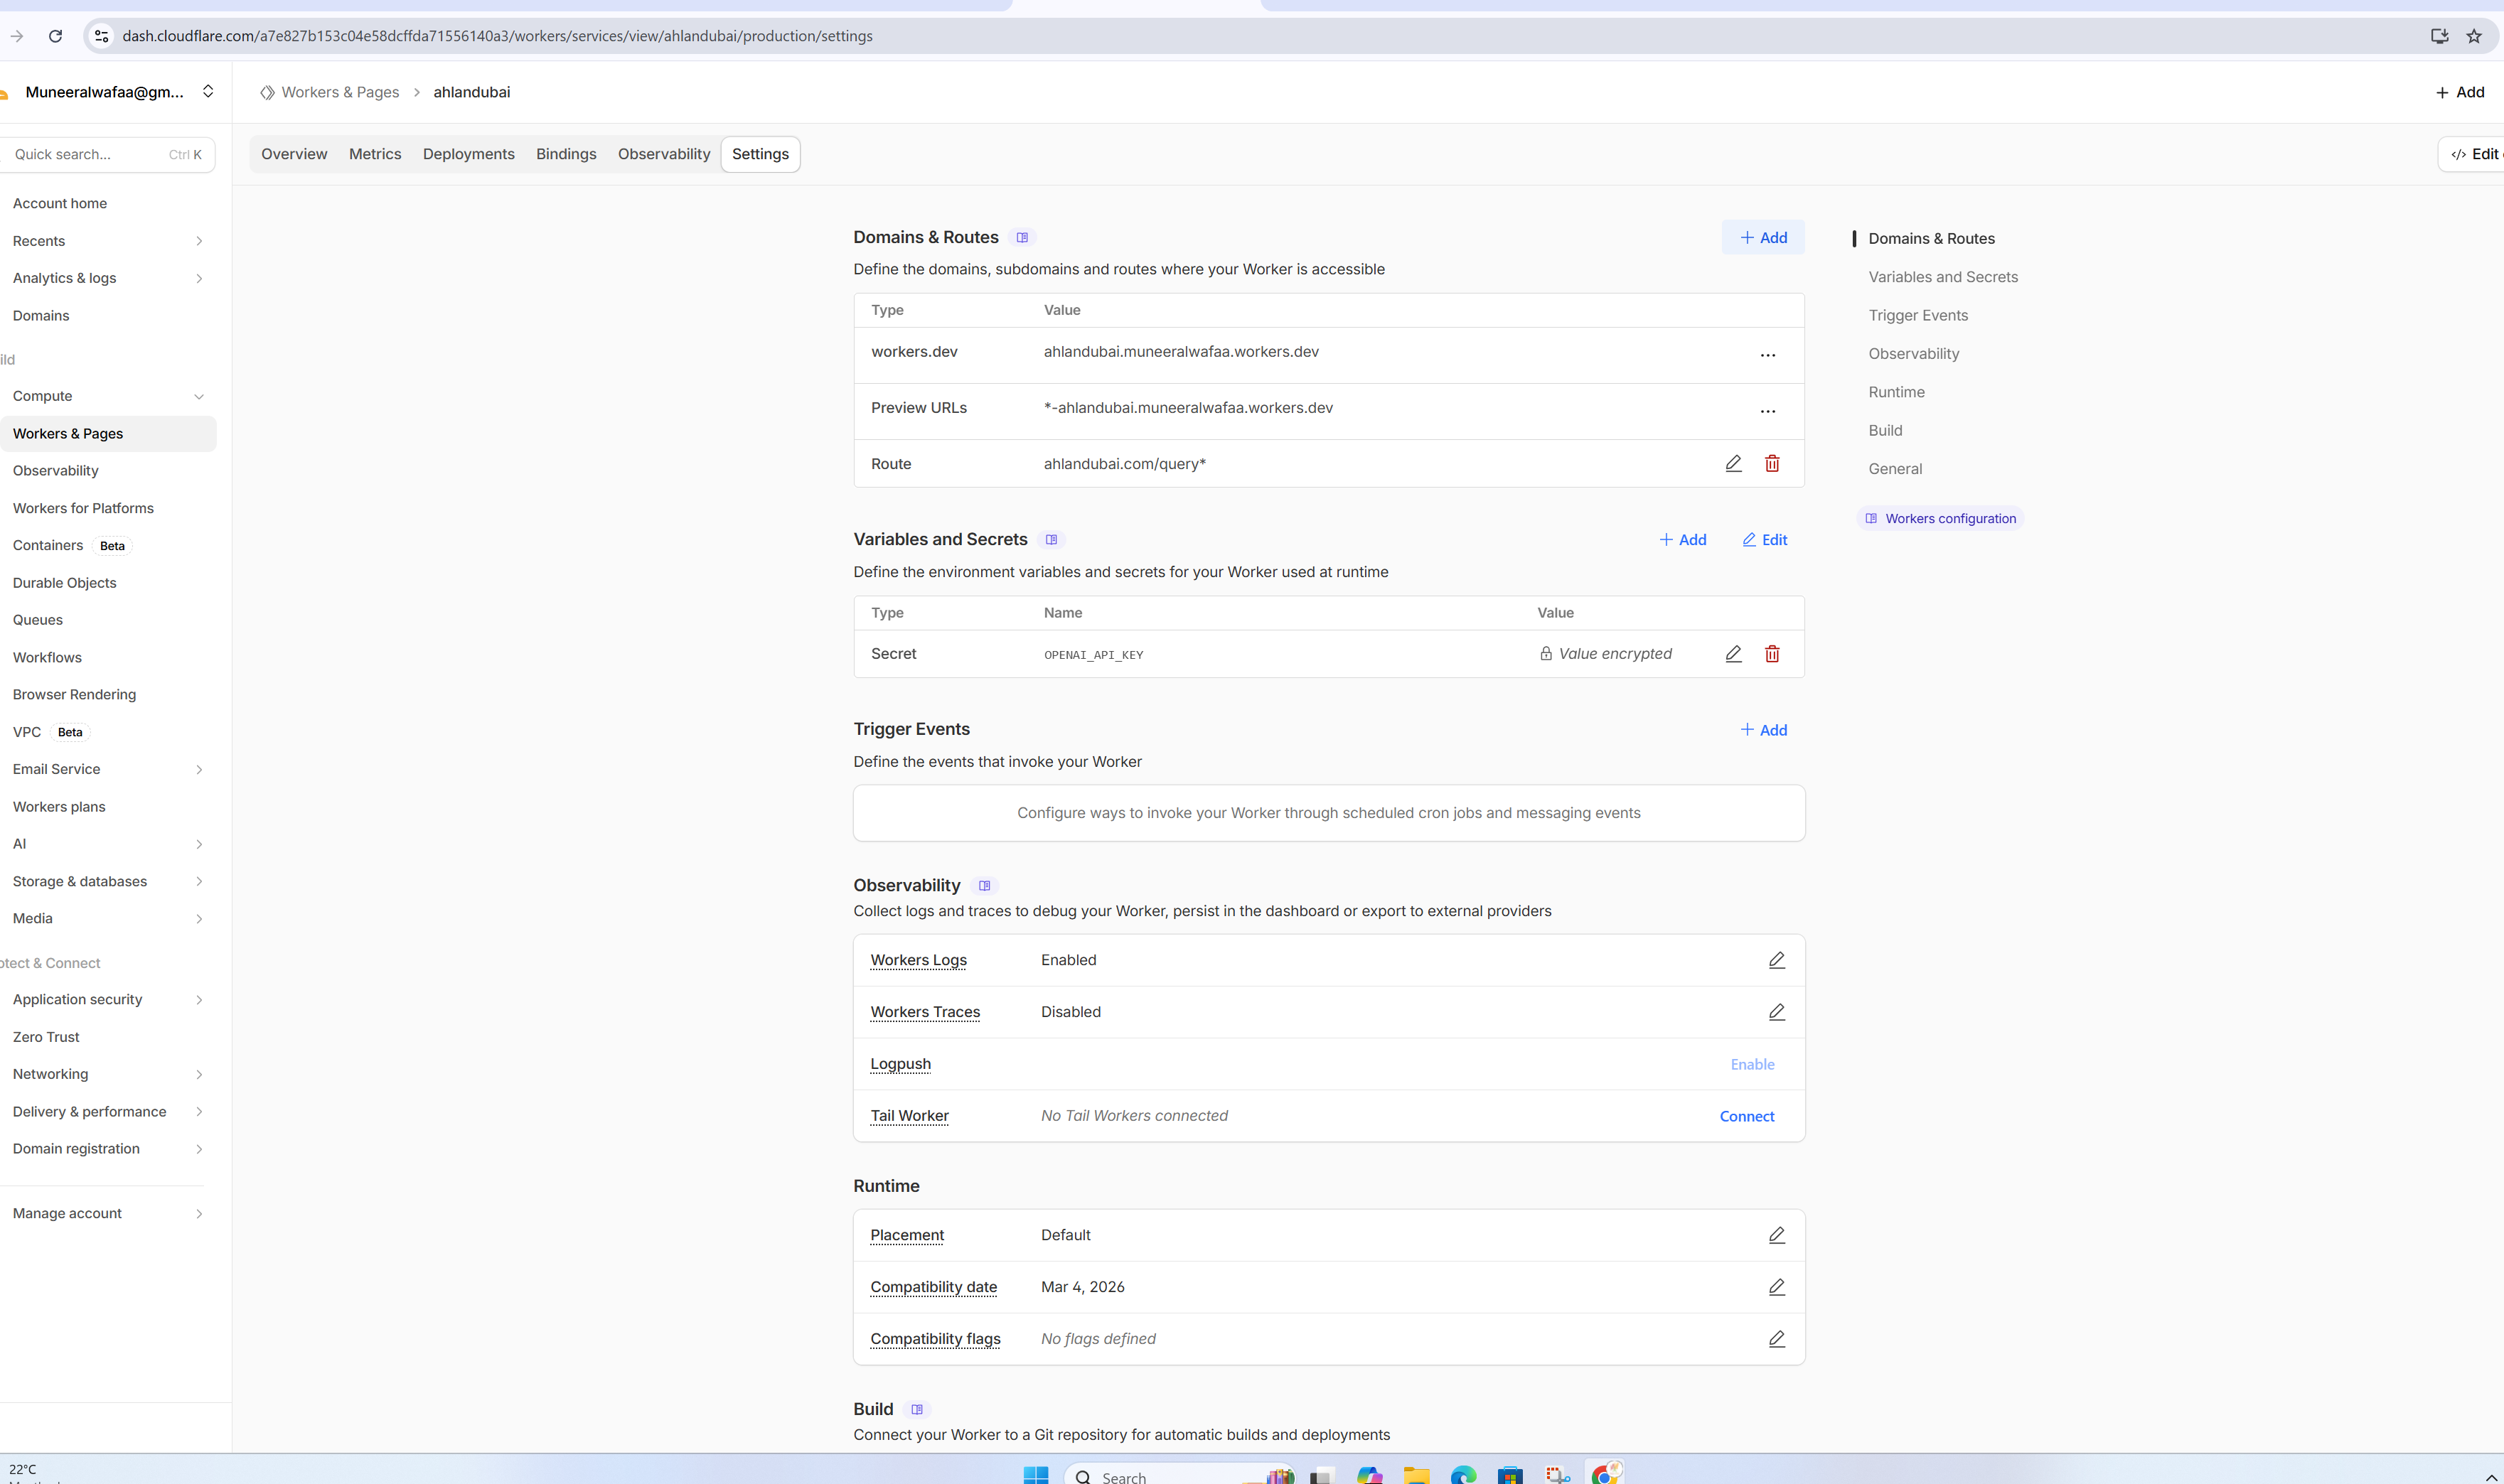The height and width of the screenshot is (1484, 2504).
Task: Edit the Compatibility date setting
Action: [x=1776, y=1287]
